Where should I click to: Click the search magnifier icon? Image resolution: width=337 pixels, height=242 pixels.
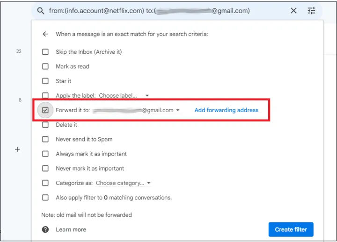(x=41, y=11)
